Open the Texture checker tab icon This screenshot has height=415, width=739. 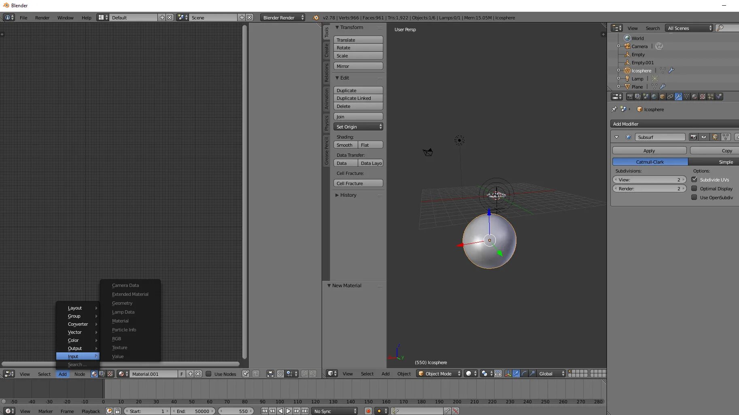click(x=703, y=97)
